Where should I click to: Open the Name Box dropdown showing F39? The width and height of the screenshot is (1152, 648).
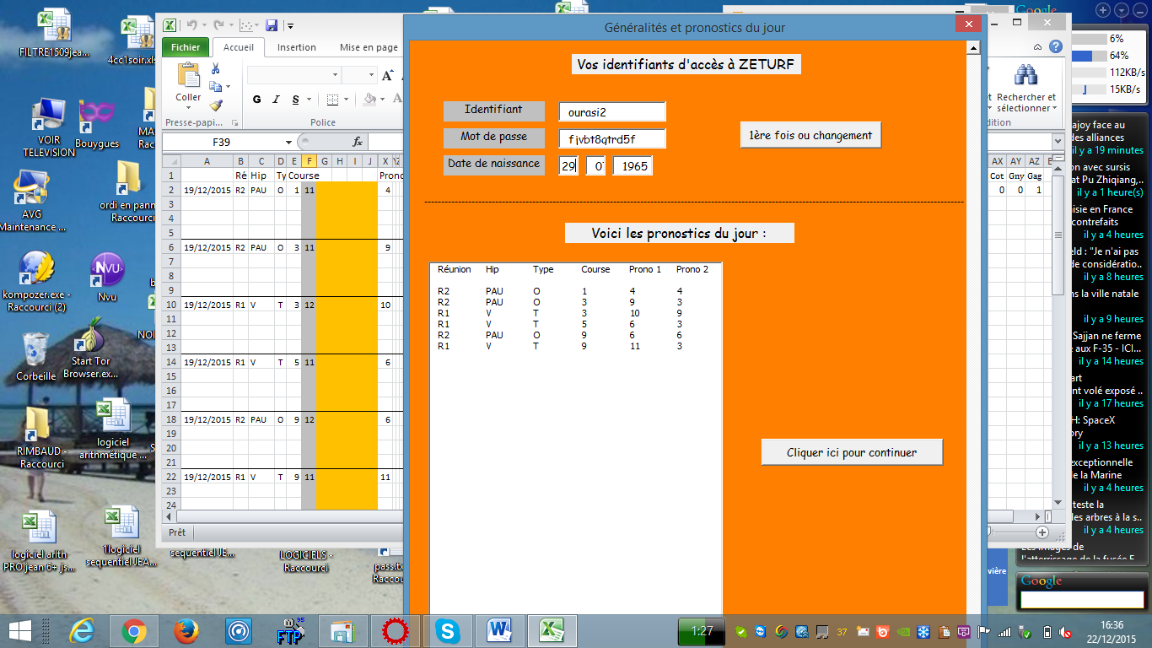289,142
